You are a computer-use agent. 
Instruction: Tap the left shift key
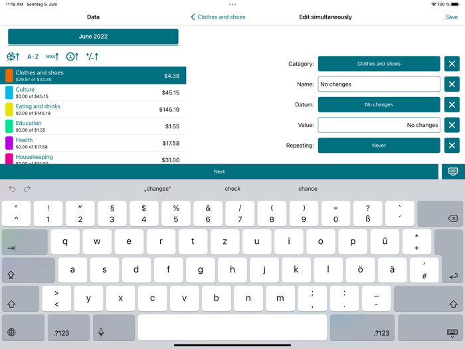pos(21,298)
